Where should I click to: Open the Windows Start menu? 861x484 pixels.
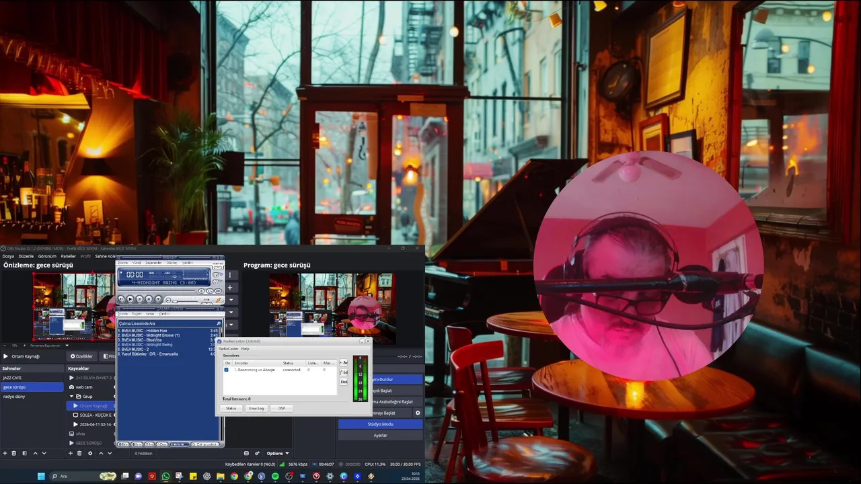coord(41,476)
